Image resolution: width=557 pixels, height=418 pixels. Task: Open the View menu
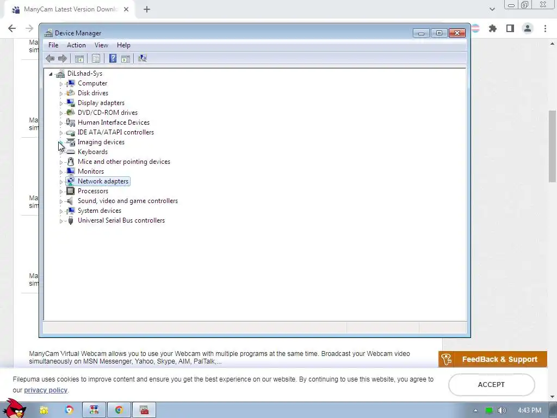(x=101, y=45)
